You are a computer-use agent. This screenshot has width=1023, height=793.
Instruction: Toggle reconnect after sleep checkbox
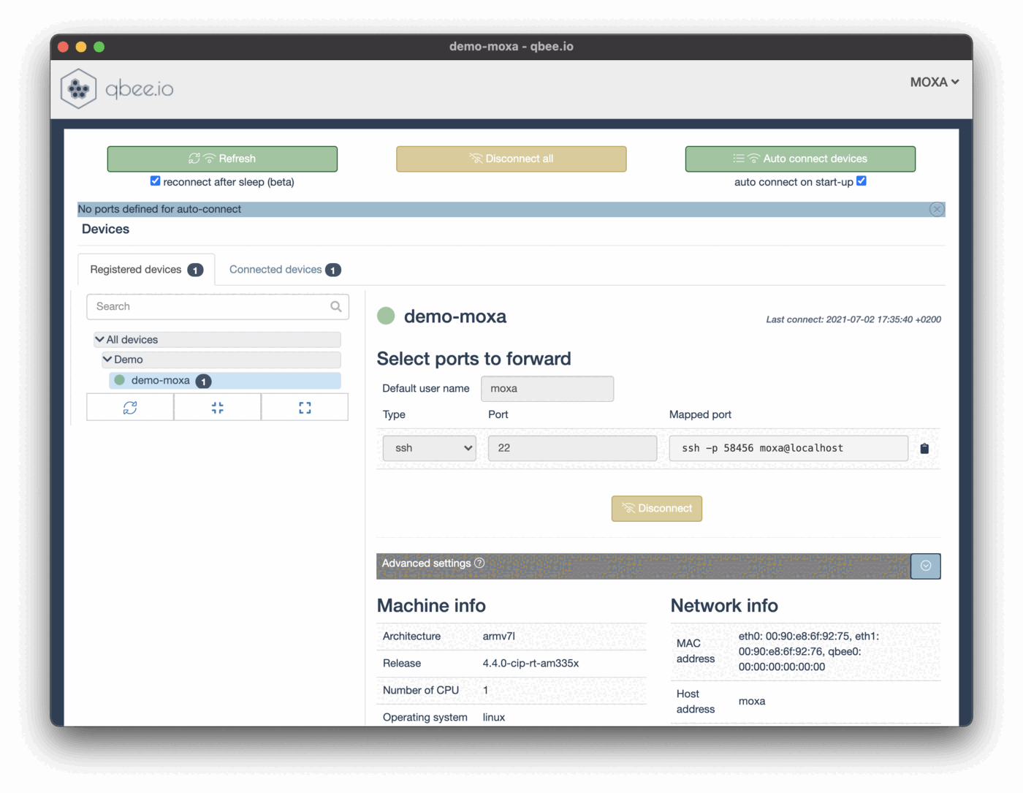click(155, 181)
